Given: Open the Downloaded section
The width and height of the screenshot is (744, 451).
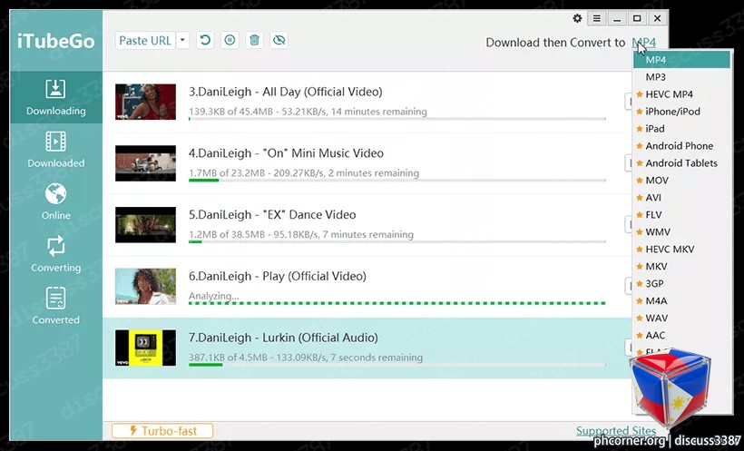Looking at the screenshot, I should coord(56,150).
